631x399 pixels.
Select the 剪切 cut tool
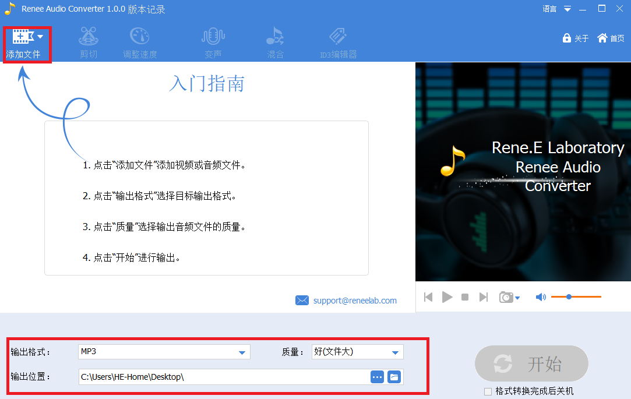pos(89,43)
